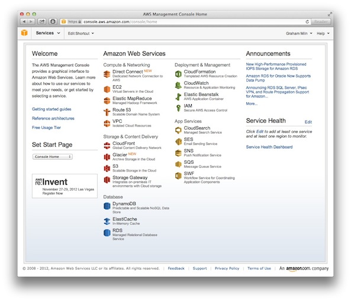Open the Service Health Dashboard link

269,147
